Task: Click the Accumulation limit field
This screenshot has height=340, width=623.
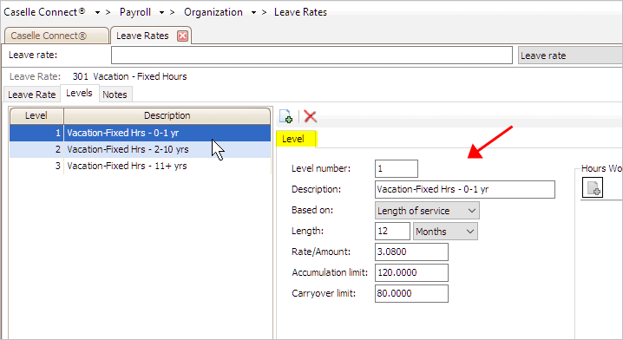Action: tap(411, 272)
